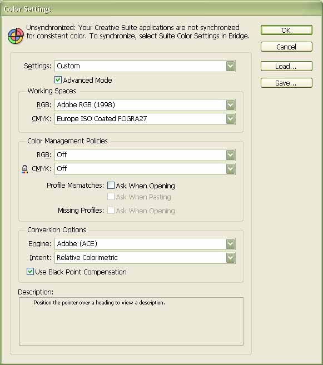Enable Profile Mismatches Ask When Opening
This screenshot has width=323, height=365.
pyautogui.click(x=111, y=186)
